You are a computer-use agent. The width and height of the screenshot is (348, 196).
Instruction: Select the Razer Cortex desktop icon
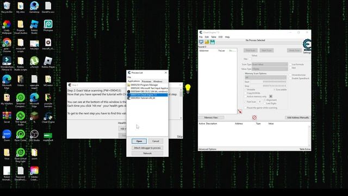[x=21, y=136]
